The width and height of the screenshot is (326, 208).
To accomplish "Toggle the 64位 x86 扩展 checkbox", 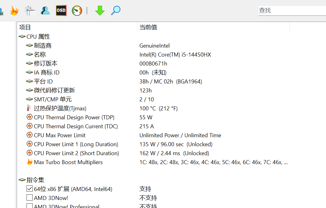I will pos(30,189).
